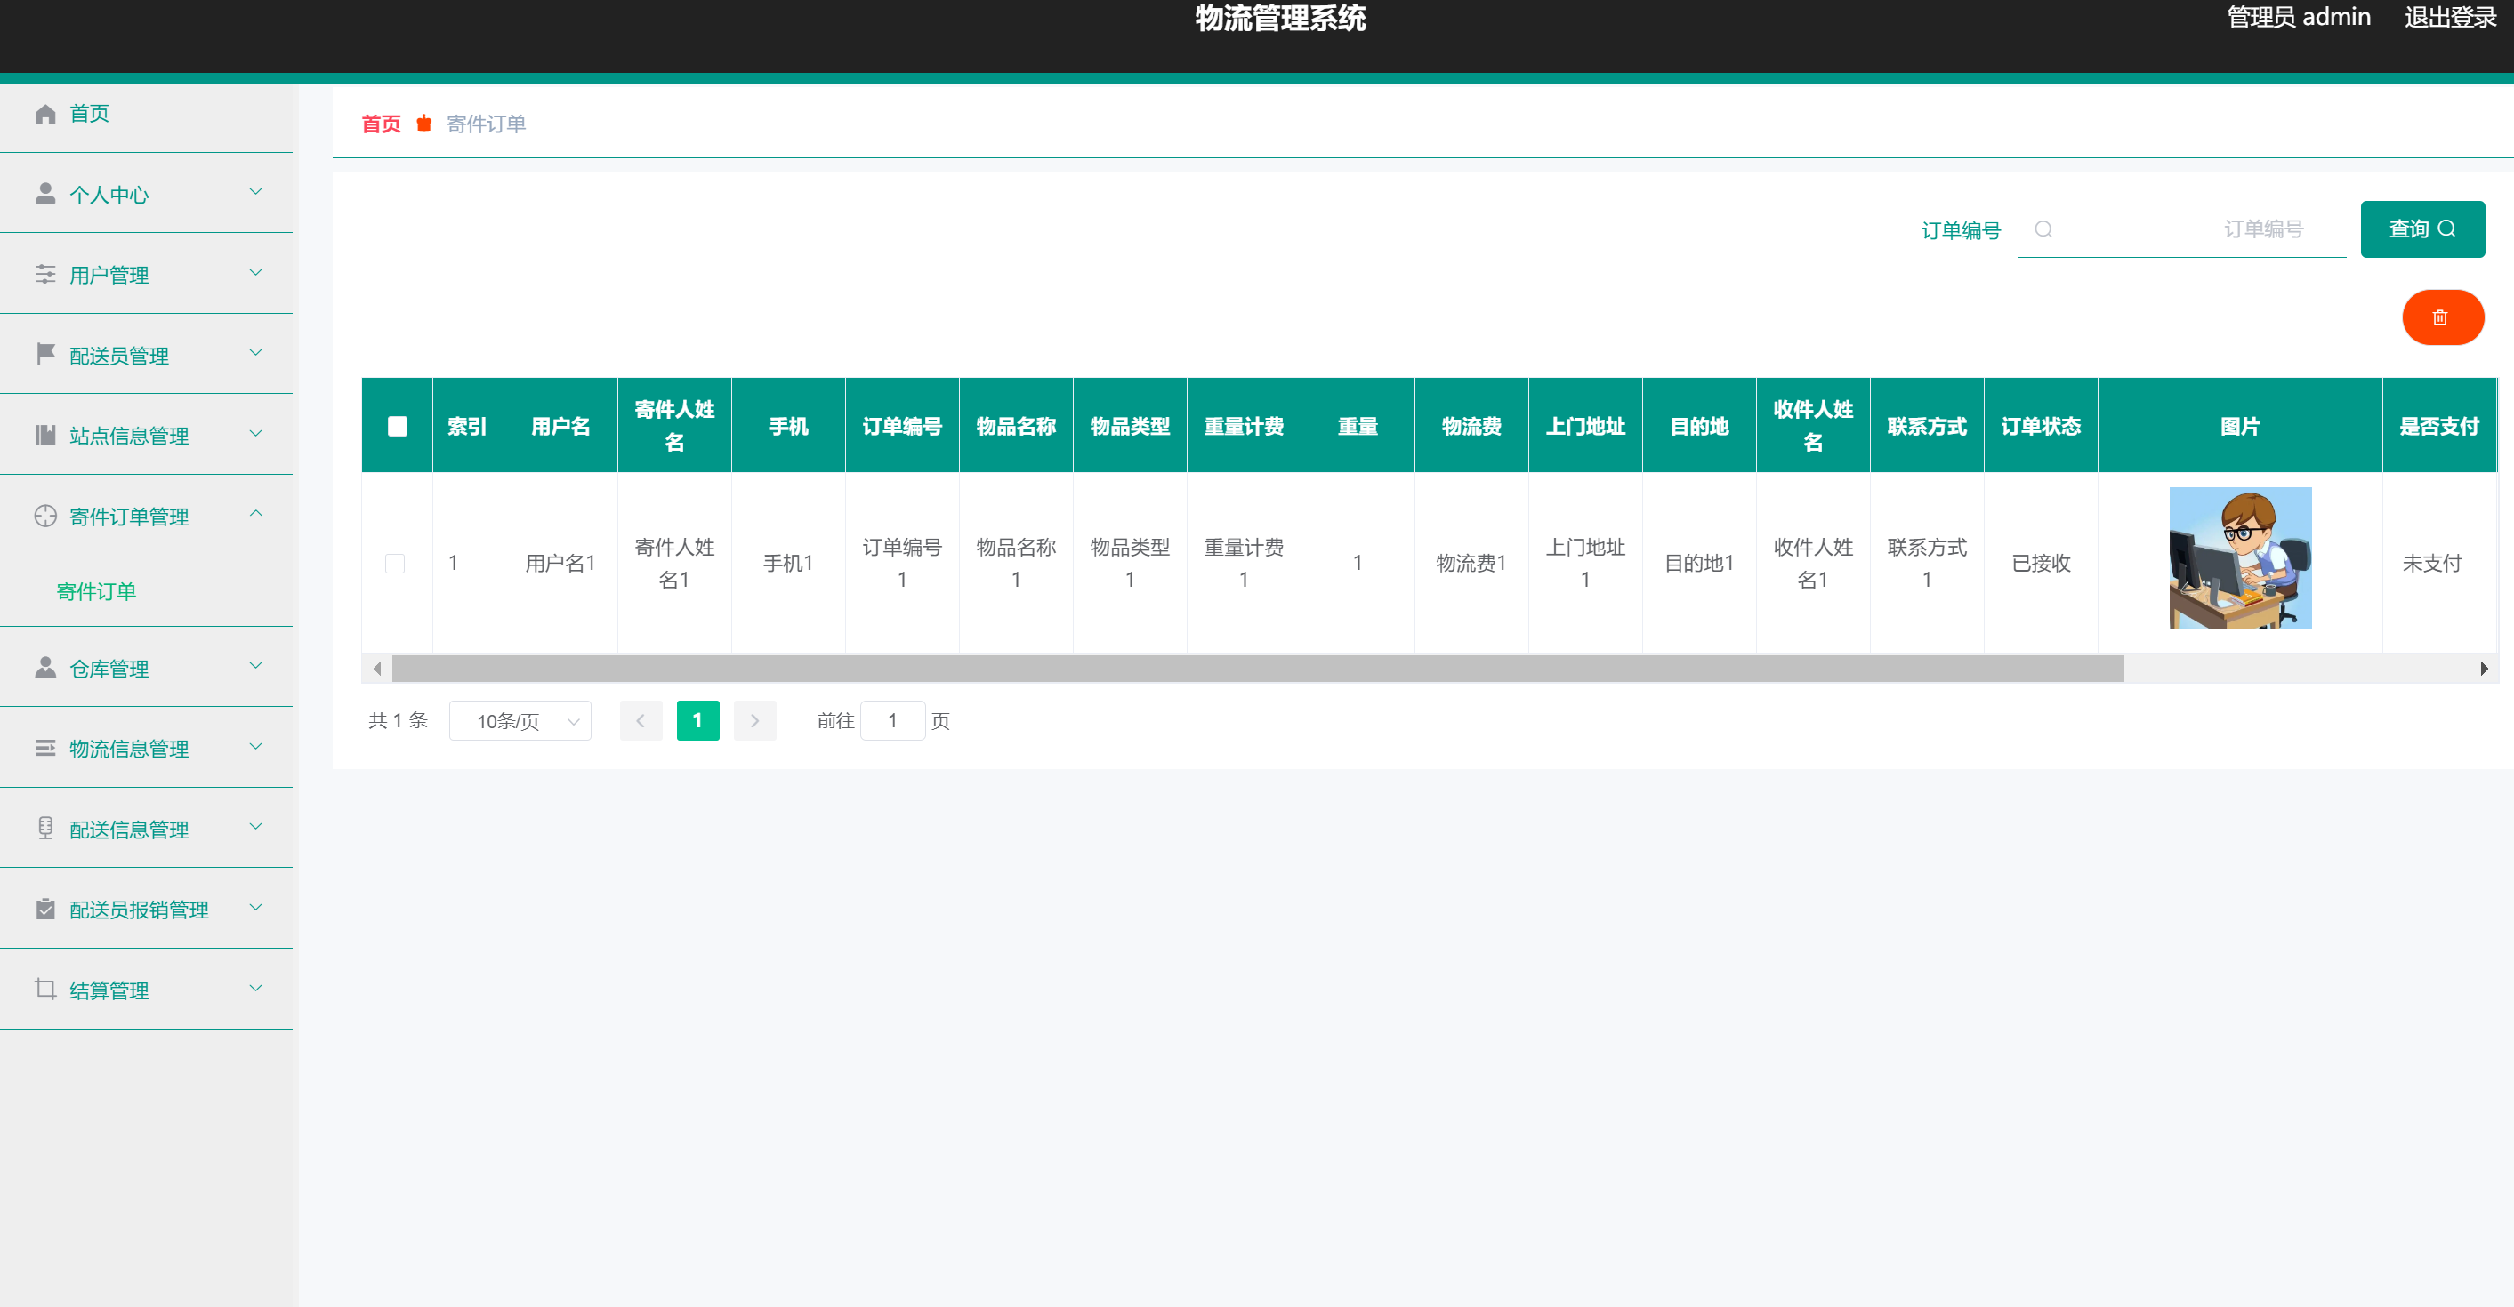Click the 订单编号 search input field
2514x1307 pixels.
(x=2182, y=229)
